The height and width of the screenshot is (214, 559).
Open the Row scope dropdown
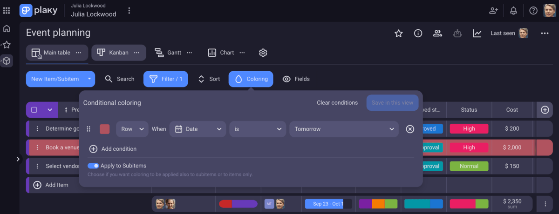point(132,129)
